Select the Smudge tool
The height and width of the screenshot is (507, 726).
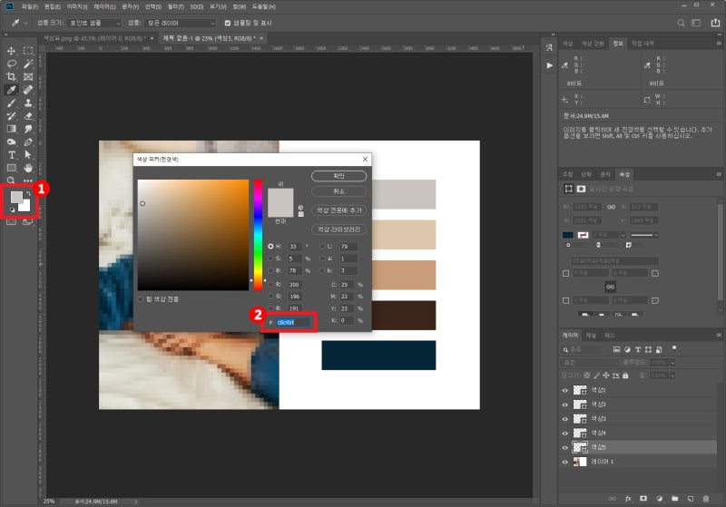(28, 129)
